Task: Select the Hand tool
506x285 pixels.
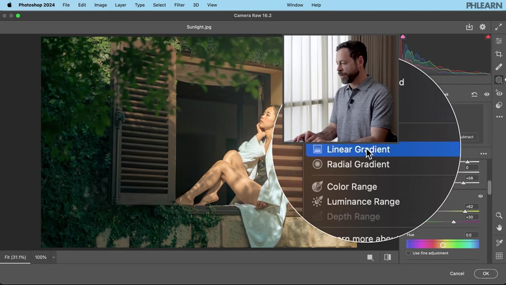Action: [x=499, y=228]
